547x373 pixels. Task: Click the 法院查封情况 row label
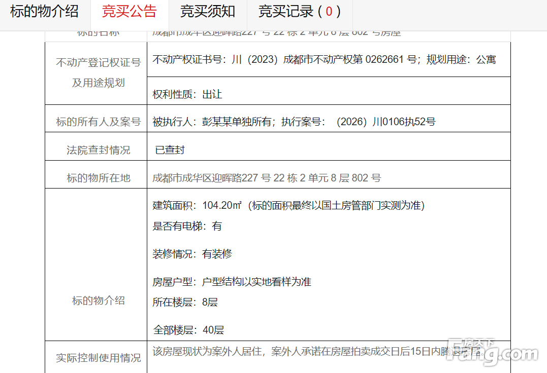click(98, 150)
